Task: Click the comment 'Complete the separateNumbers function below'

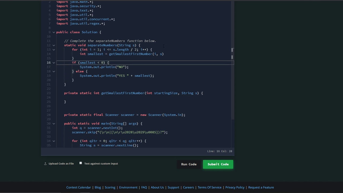Action: point(110,41)
